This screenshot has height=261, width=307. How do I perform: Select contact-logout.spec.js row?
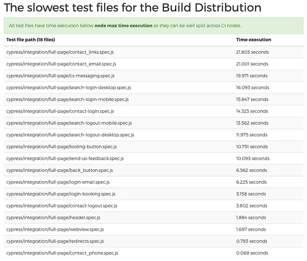(x=153, y=206)
